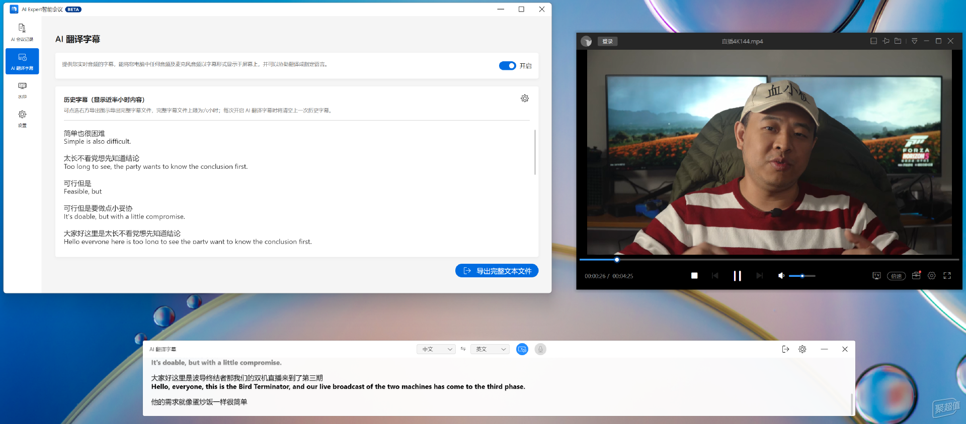Click the user avatar in the video player
The image size is (966, 424).
click(x=586, y=41)
